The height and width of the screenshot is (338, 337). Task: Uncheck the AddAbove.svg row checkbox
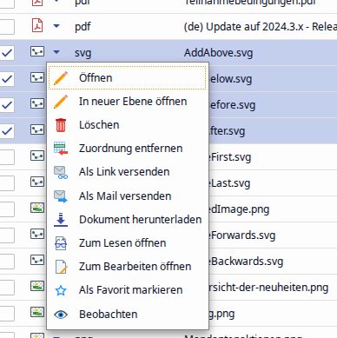coord(7,53)
